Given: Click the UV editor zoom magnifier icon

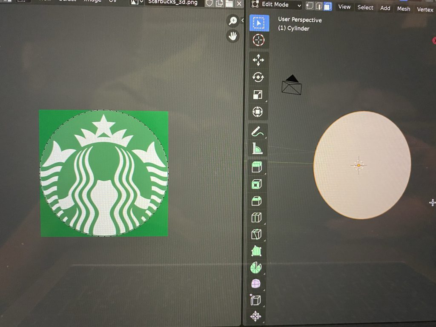Looking at the screenshot, I should (233, 20).
